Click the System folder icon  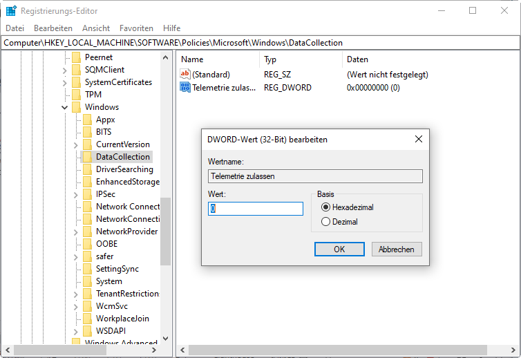coord(87,281)
